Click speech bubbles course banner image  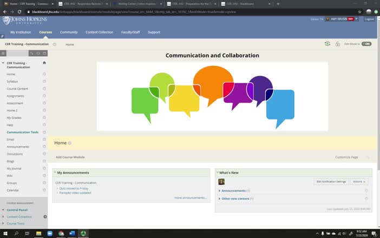212,96
